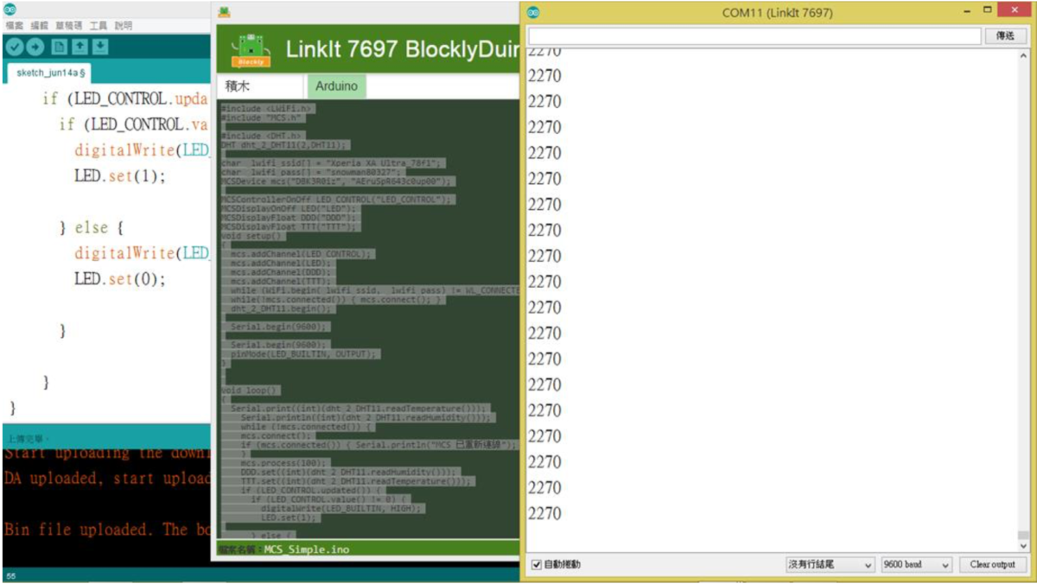
Task: Open the 9600 baud rate dropdown
Action: (916, 565)
